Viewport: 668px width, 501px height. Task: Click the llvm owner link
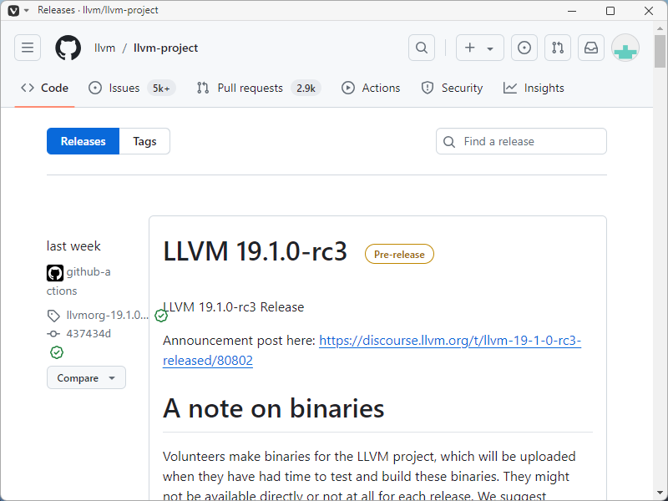coord(105,48)
